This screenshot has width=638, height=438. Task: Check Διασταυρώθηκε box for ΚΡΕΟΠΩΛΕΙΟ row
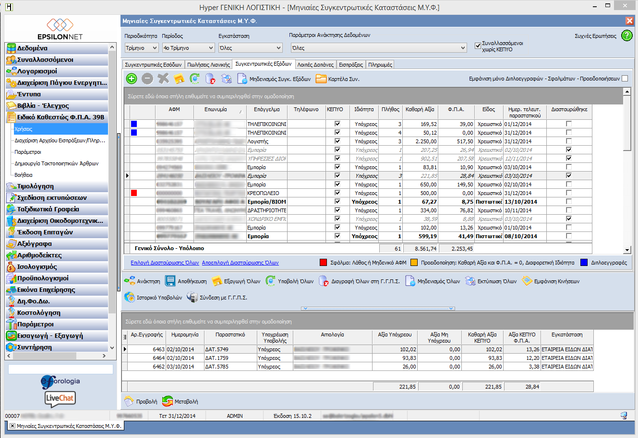point(569,193)
